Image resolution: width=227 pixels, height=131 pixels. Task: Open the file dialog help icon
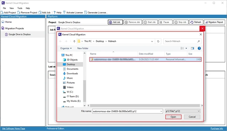point(199,48)
